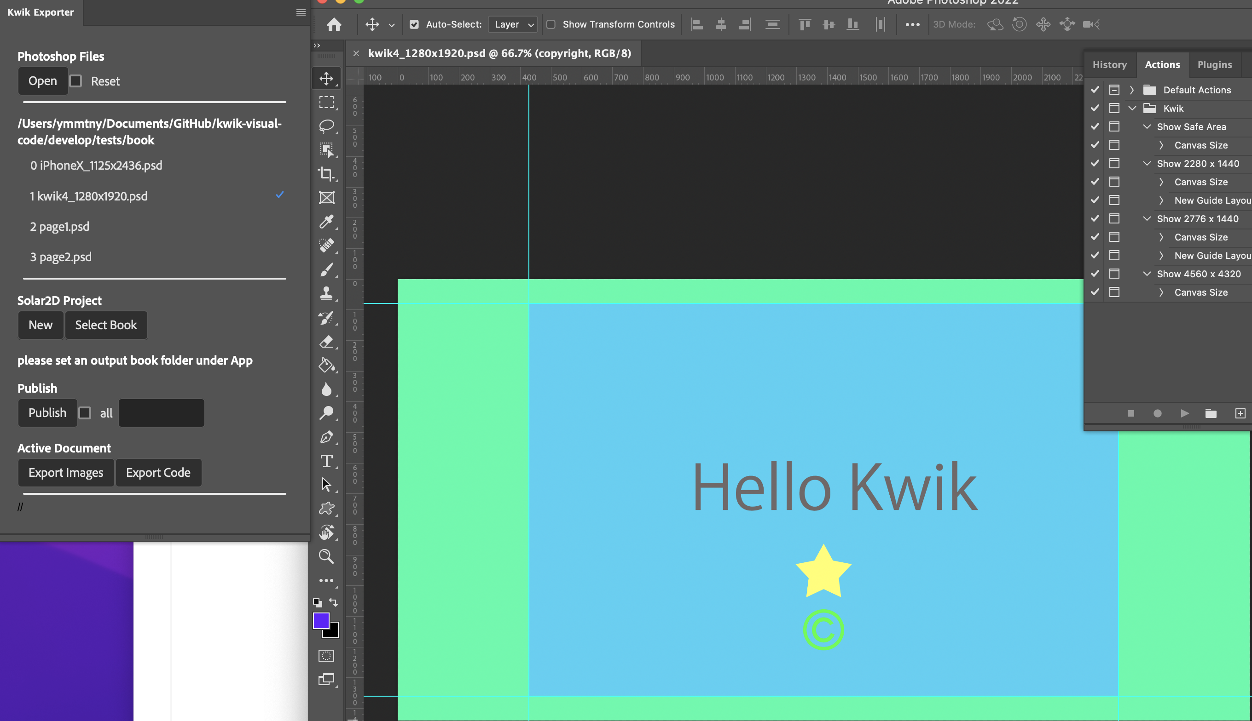Select the Lasso tool

pyautogui.click(x=326, y=126)
